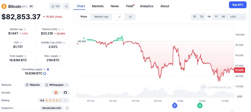The height and width of the screenshot is (112, 251).
Task: Switch to the Analytics tab
Action: [x=147, y=6]
